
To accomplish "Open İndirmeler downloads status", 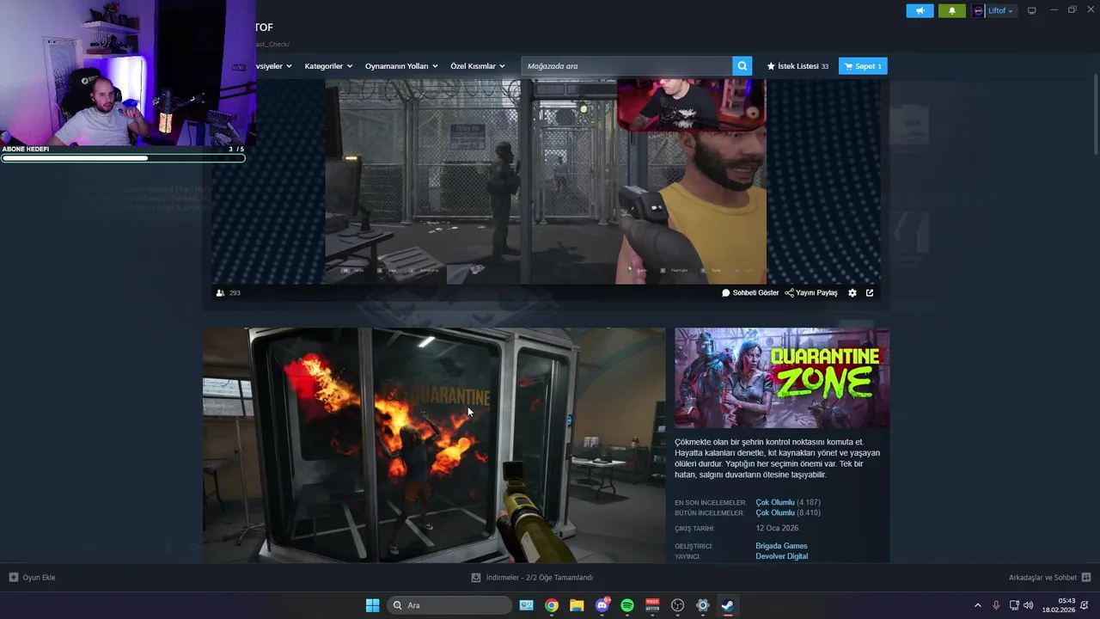I will [533, 578].
